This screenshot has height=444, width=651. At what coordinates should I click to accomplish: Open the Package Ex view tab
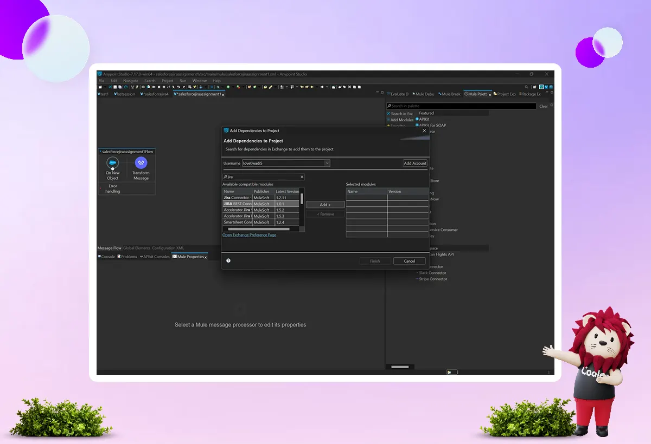[x=530, y=94]
